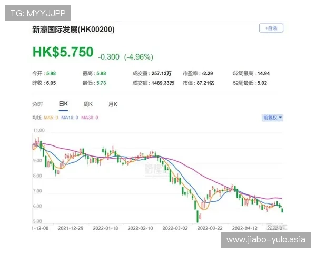The image size is (316, 253).
Task: Open the 周K weekly chart tab
Action: [x=88, y=104]
